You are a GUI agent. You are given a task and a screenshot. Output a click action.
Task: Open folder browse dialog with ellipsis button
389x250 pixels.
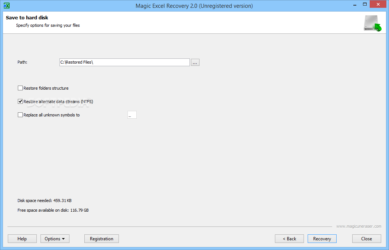[x=195, y=62]
